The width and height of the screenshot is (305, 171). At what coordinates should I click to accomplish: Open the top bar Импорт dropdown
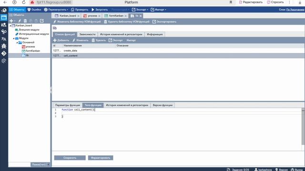point(158,9)
